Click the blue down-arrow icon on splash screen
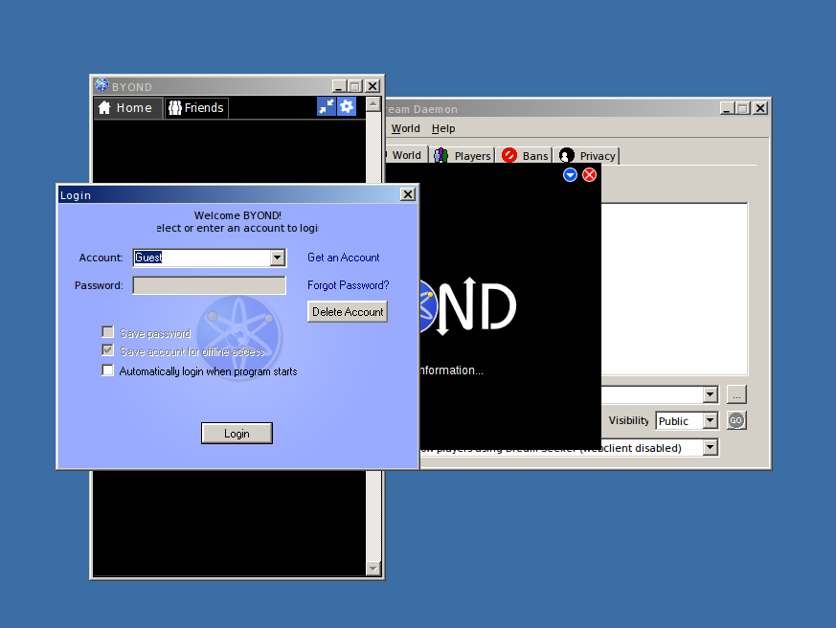Image resolution: width=836 pixels, height=628 pixels. [x=570, y=175]
